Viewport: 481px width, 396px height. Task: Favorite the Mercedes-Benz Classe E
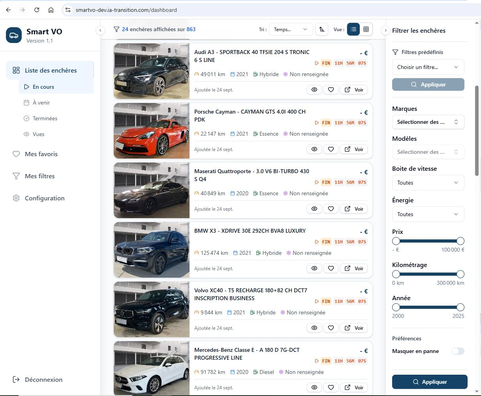331,387
